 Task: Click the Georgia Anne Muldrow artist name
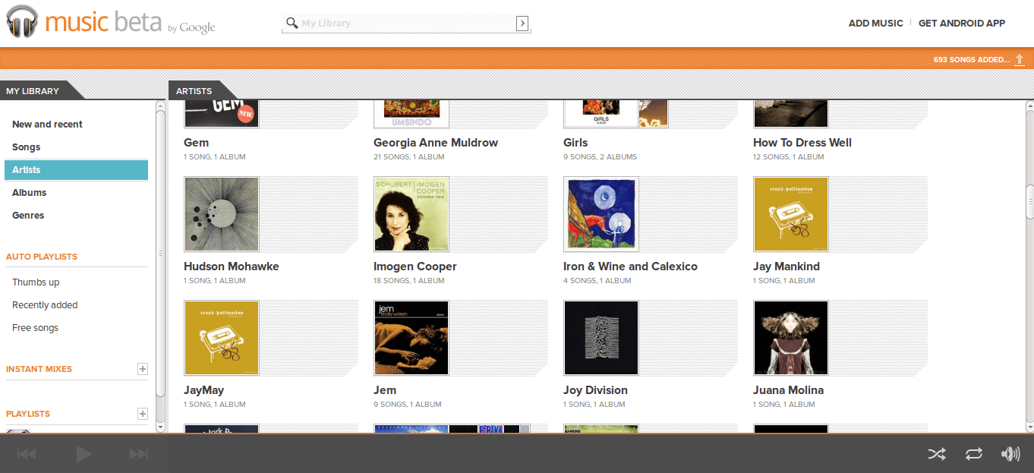tap(436, 143)
